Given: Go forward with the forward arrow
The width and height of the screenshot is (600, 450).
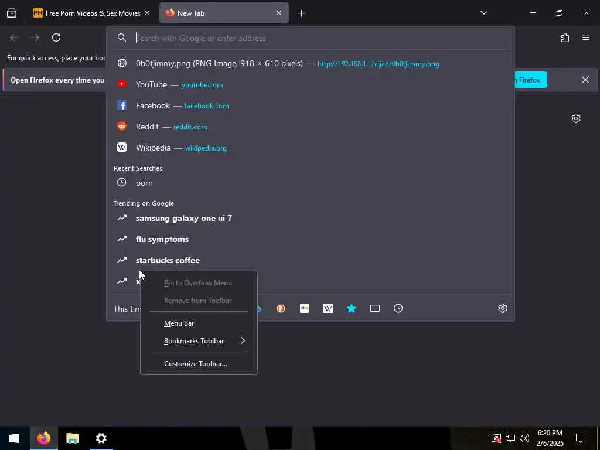Looking at the screenshot, I should (35, 37).
